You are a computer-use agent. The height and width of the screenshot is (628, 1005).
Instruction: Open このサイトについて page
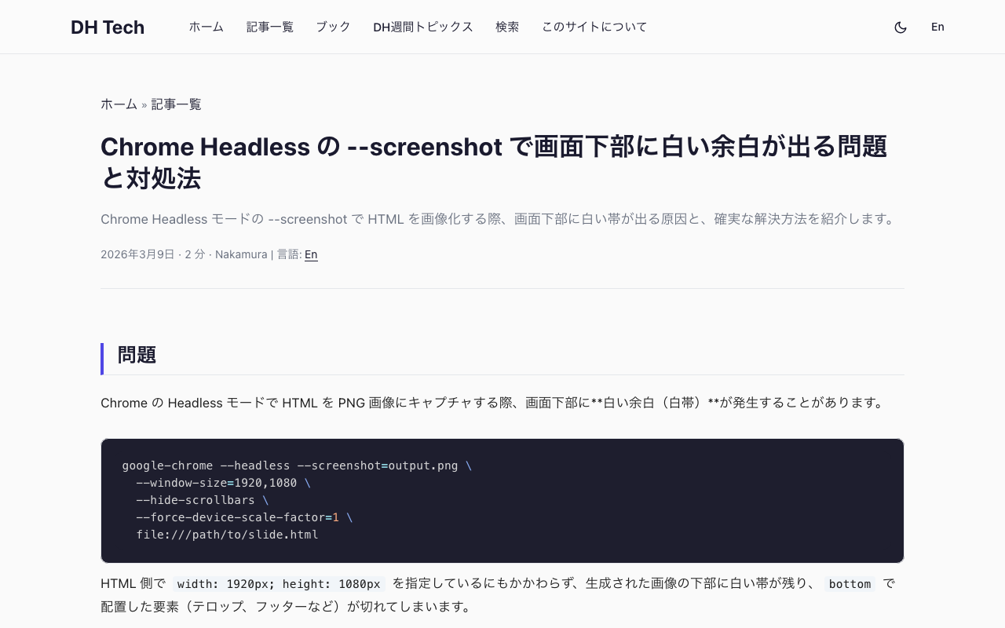click(594, 27)
